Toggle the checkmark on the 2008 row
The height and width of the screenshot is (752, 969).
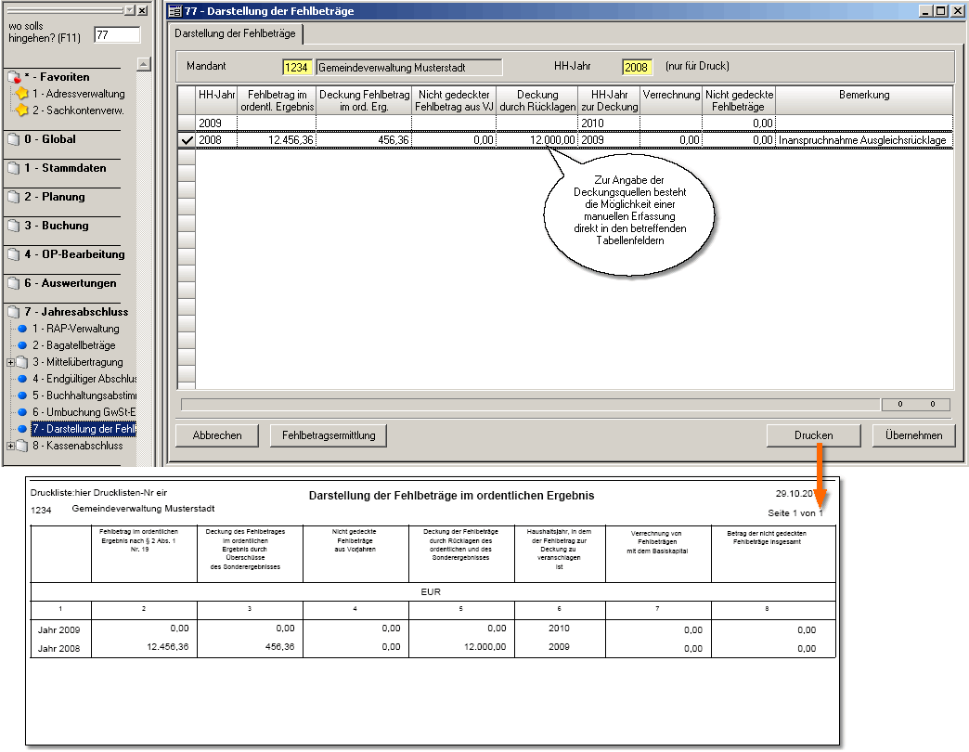pos(187,140)
